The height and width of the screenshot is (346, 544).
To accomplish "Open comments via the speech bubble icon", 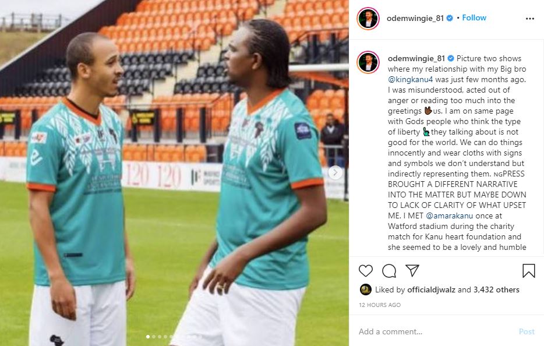I will tap(389, 271).
